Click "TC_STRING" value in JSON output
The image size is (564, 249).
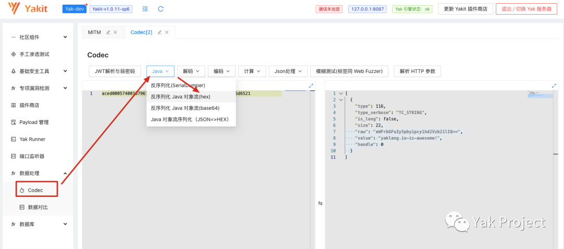coord(410,113)
